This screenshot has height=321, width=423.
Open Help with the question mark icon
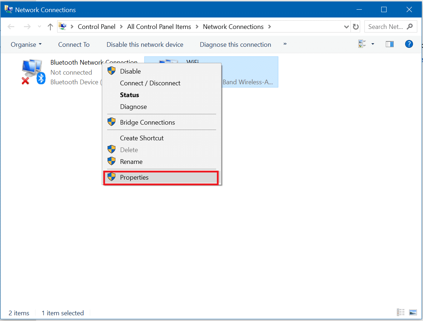pyautogui.click(x=409, y=44)
